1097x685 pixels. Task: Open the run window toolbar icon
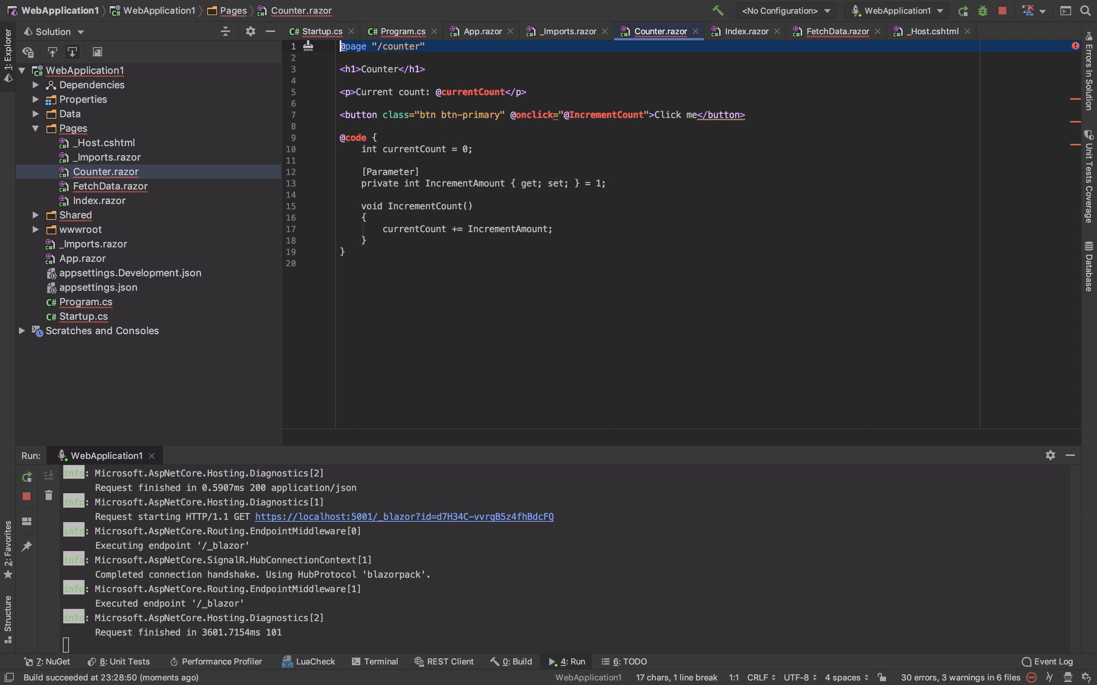coord(1066,11)
